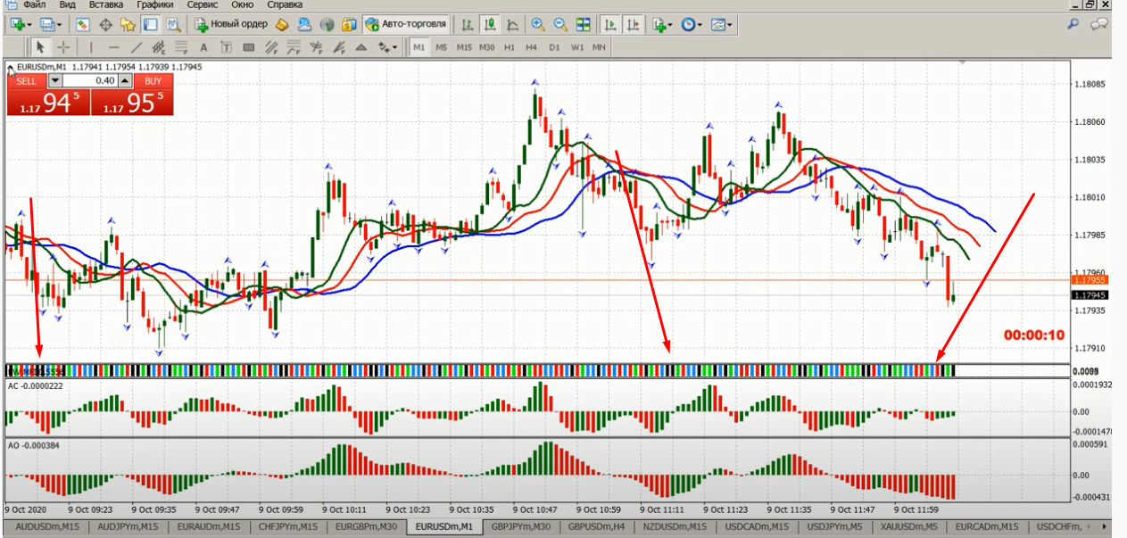Viewport: 1127px width, 538px height.
Task: Open the Справка menu
Action: click(285, 5)
